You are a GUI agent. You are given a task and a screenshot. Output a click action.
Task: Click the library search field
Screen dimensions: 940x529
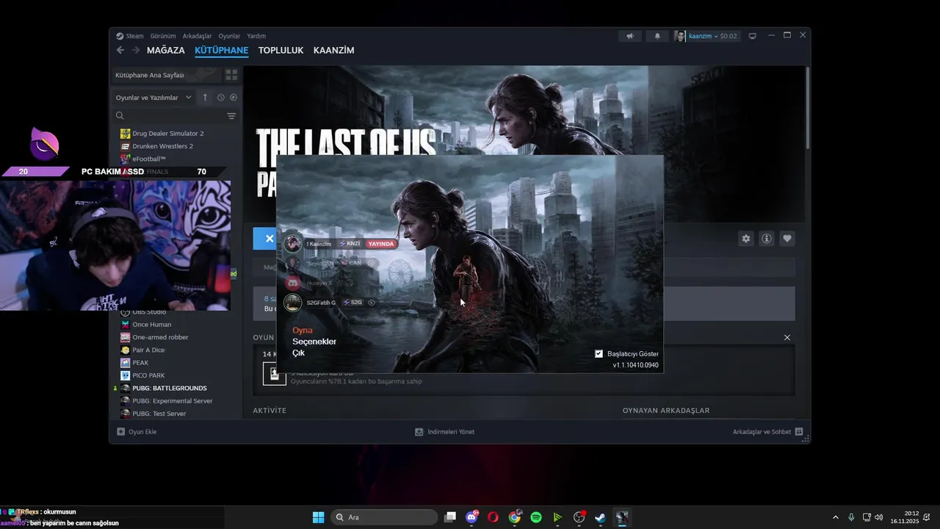[175, 115]
